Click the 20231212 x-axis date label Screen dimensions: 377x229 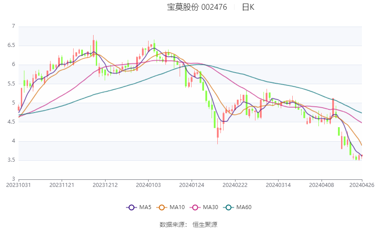[105, 185]
